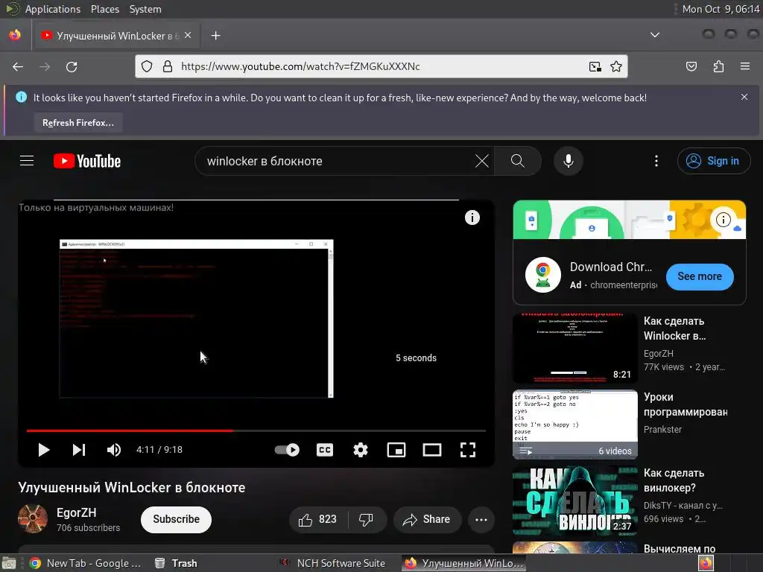763x572 pixels.
Task: Open Pocket save icon in toolbar
Action: coord(691,66)
